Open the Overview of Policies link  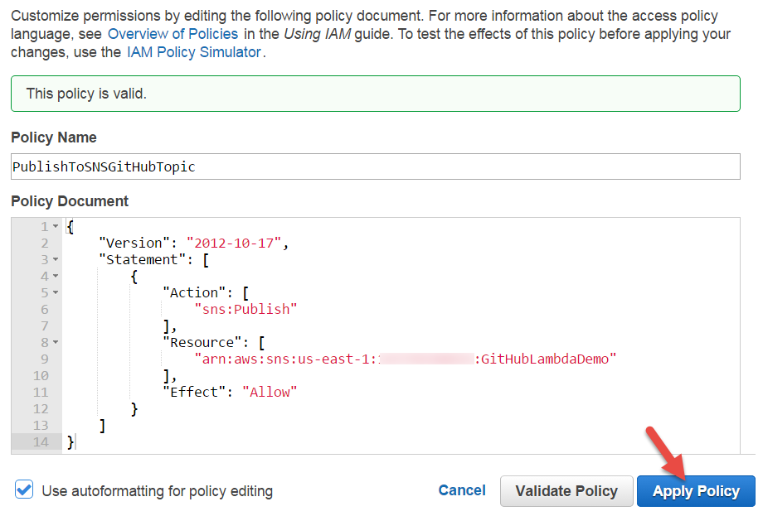pos(173,34)
